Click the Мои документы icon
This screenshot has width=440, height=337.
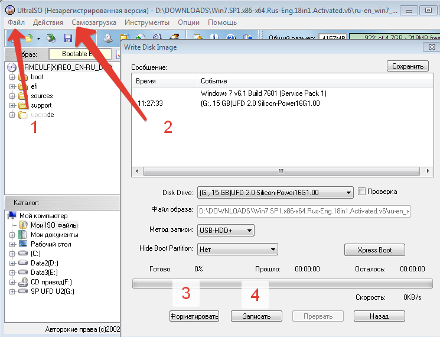point(22,235)
